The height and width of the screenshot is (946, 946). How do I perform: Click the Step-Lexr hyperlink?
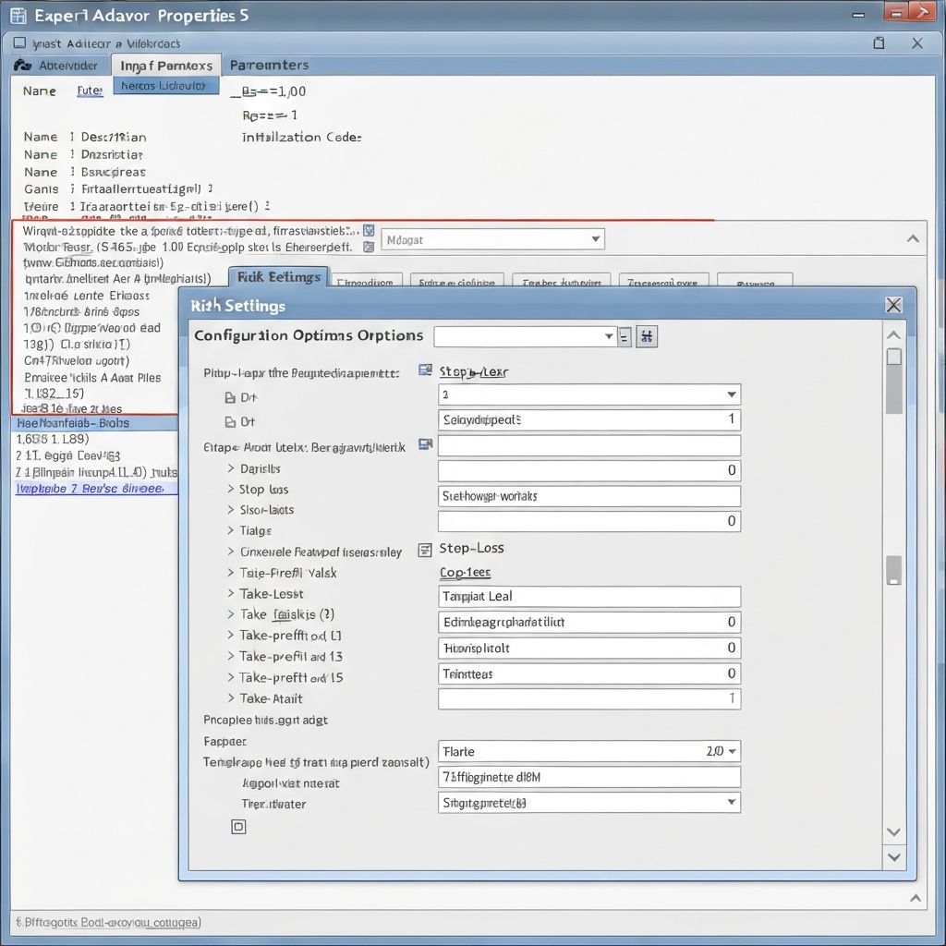(474, 371)
